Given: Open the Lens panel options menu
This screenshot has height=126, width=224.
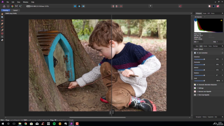Looking at the screenshot, I should pos(223,46).
